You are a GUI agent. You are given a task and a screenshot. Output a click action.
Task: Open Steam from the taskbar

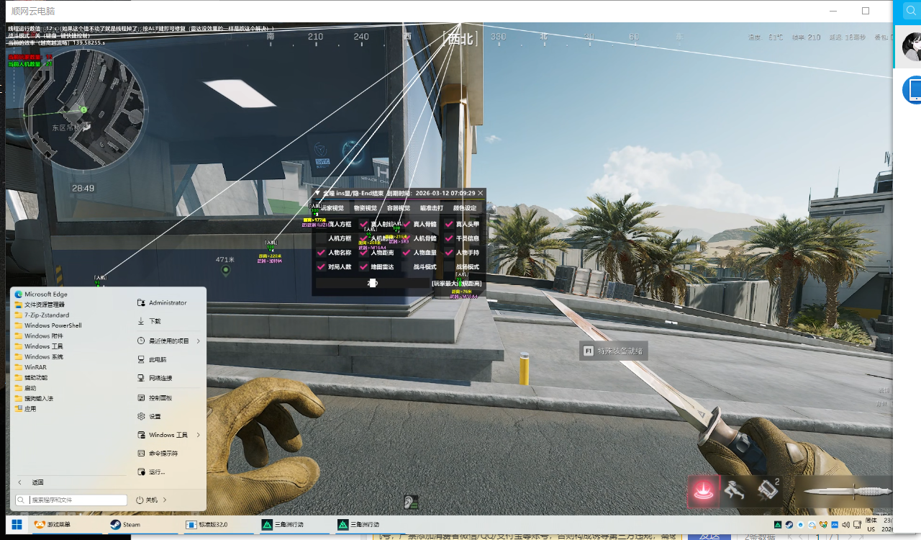[x=125, y=524]
